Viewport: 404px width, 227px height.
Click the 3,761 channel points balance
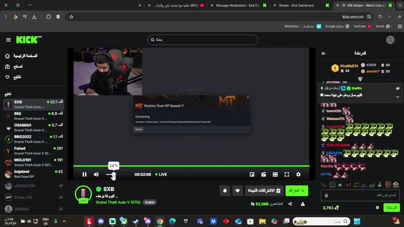(x=330, y=208)
